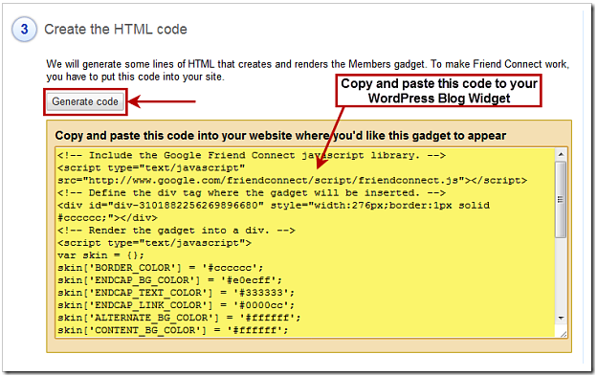
Task: Click the 'Create the HTML code' heading
Action: [x=116, y=30]
